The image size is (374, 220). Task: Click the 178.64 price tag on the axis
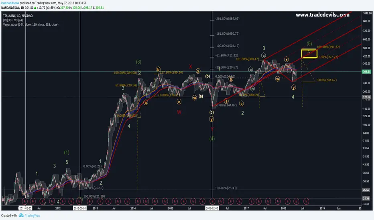coord(367,97)
